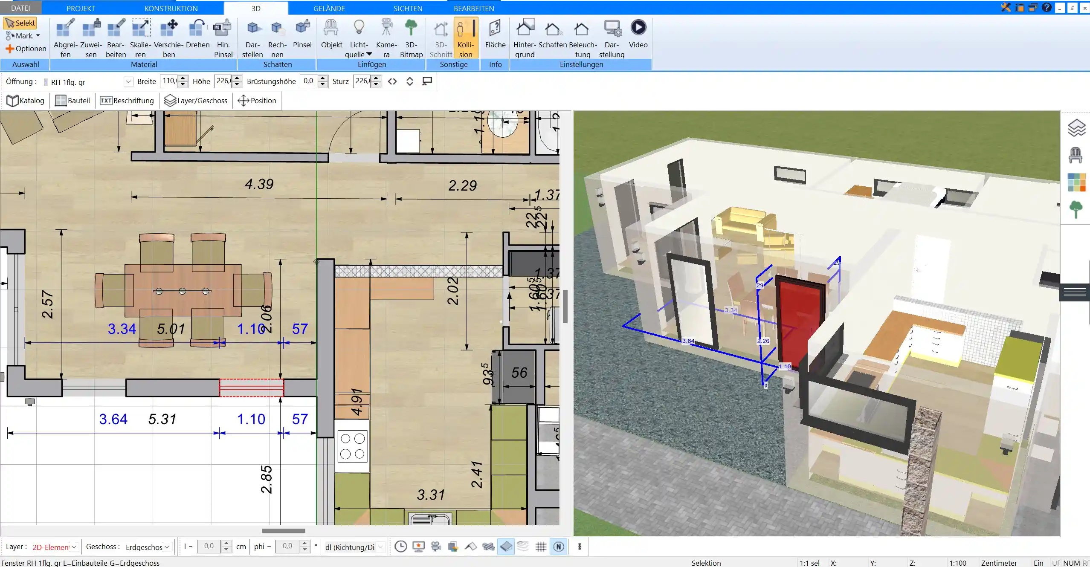Switch to the KONSTRUKTION tab

171,8
